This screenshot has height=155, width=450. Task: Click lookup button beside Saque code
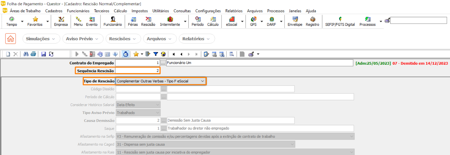coord(164,128)
